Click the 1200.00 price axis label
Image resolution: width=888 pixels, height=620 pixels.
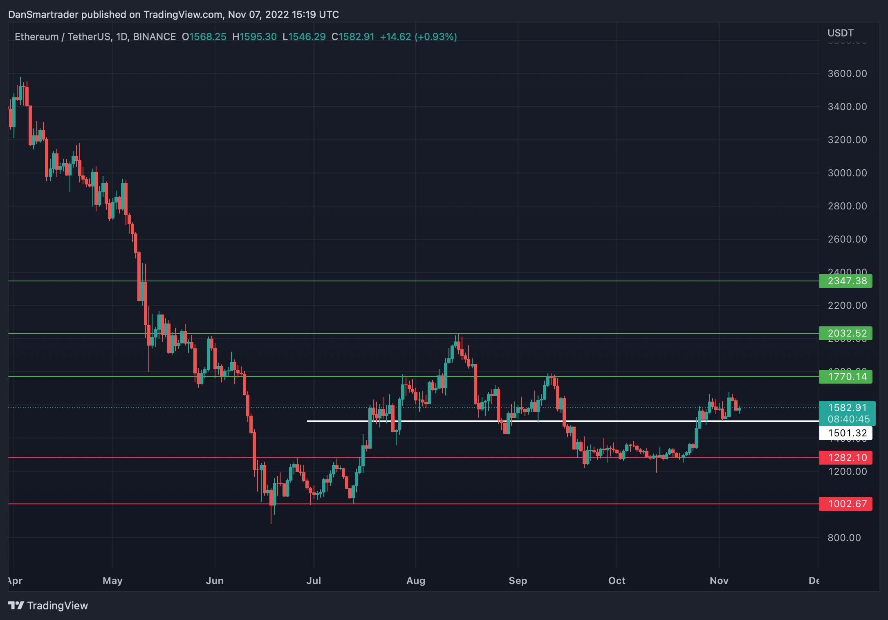click(847, 472)
